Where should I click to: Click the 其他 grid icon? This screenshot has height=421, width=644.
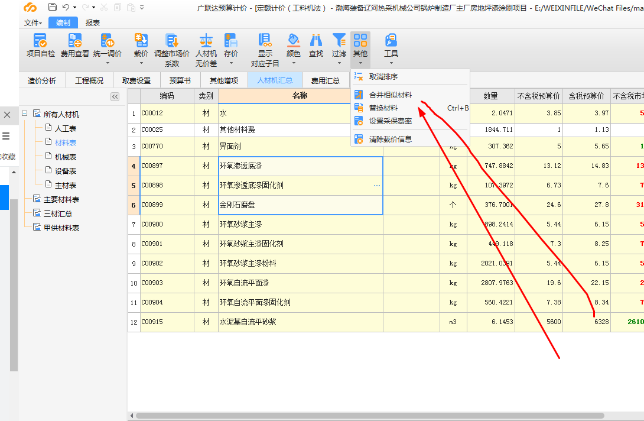[360, 40]
